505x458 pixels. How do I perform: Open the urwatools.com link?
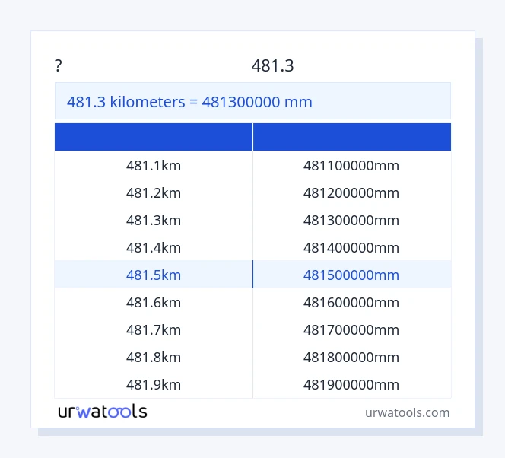(x=407, y=412)
